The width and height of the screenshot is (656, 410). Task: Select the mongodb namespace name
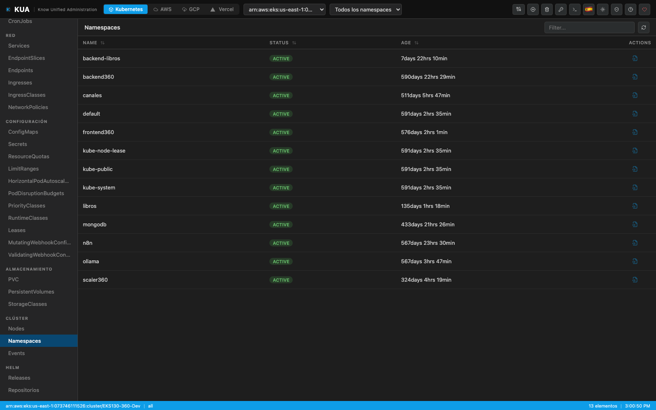95,224
